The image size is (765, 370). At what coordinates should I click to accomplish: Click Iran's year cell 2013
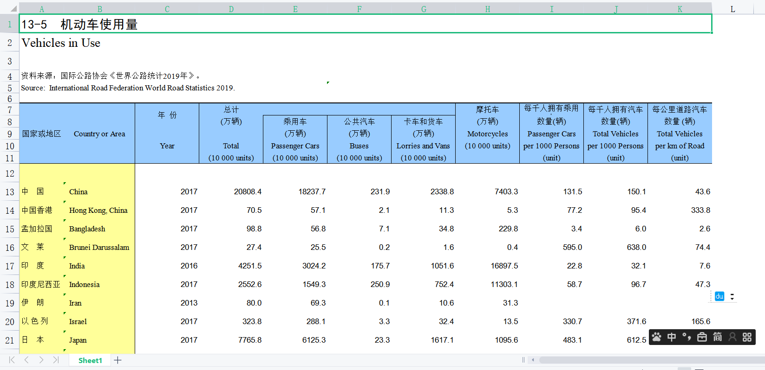click(189, 303)
